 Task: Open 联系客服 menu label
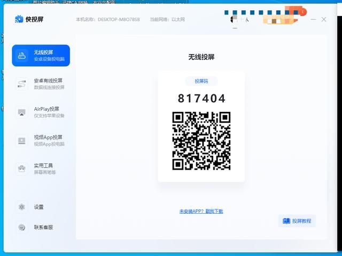43,228
